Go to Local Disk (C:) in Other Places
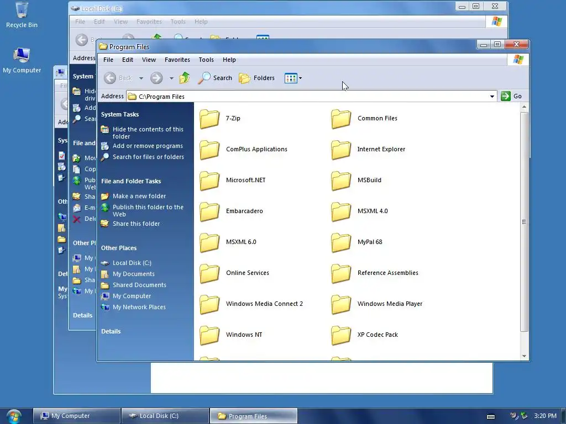This screenshot has height=424, width=566. tap(132, 263)
